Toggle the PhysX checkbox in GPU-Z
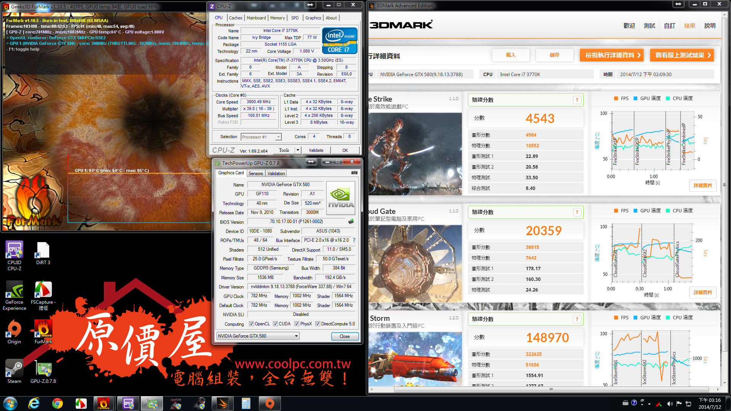The width and height of the screenshot is (731, 411). tap(297, 324)
